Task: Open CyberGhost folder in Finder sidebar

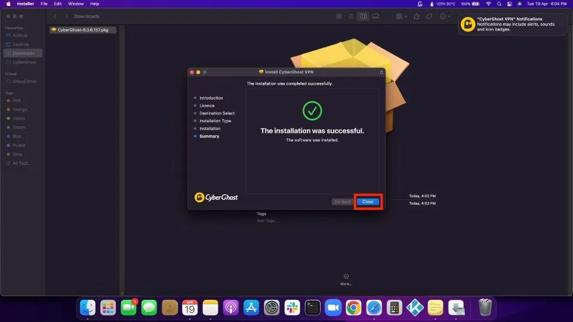Action: pyautogui.click(x=24, y=62)
